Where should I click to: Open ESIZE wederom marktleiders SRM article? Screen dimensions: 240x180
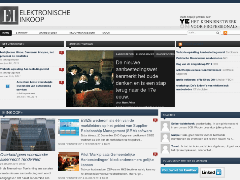pyautogui.click(x=116, y=126)
